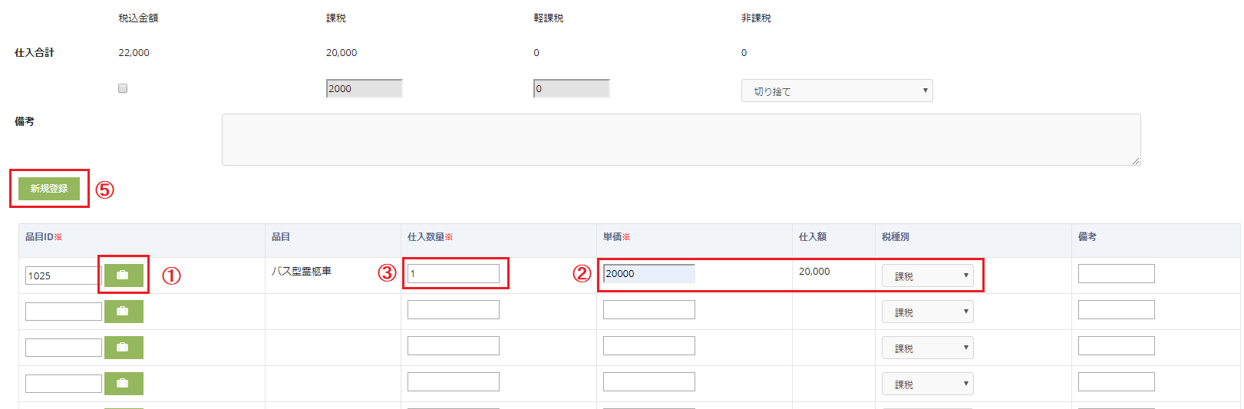Expand first row 課税 tax type dropdown

[x=927, y=275]
